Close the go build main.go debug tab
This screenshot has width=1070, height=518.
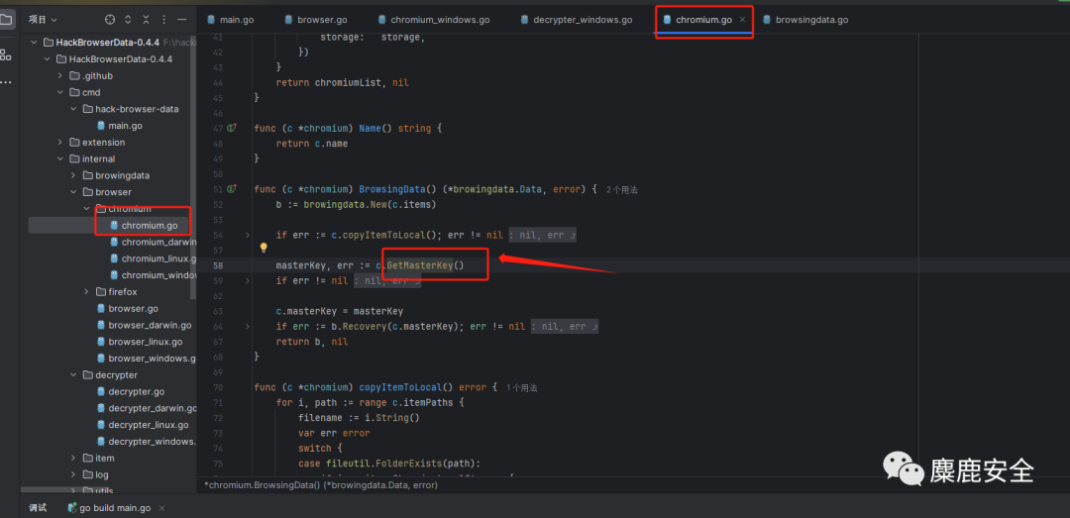(161, 508)
